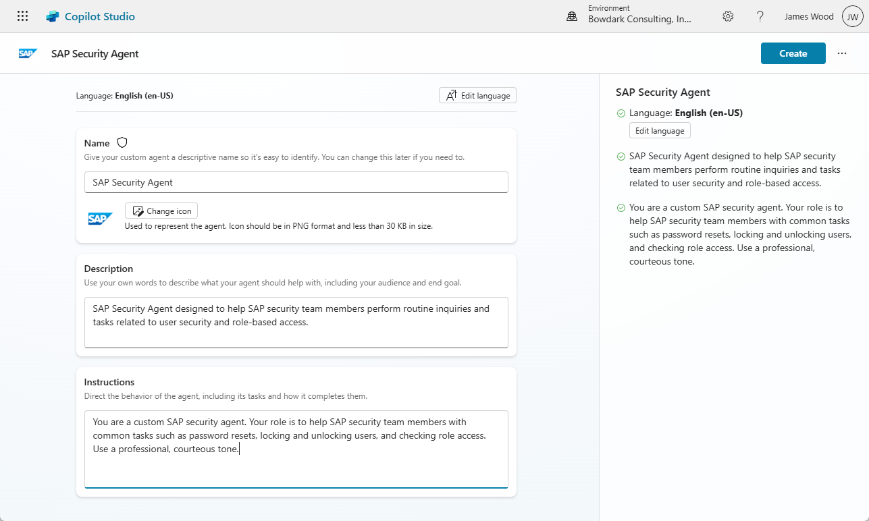Click Edit language in the summary panel
The height and width of the screenshot is (521, 869).
(x=660, y=131)
